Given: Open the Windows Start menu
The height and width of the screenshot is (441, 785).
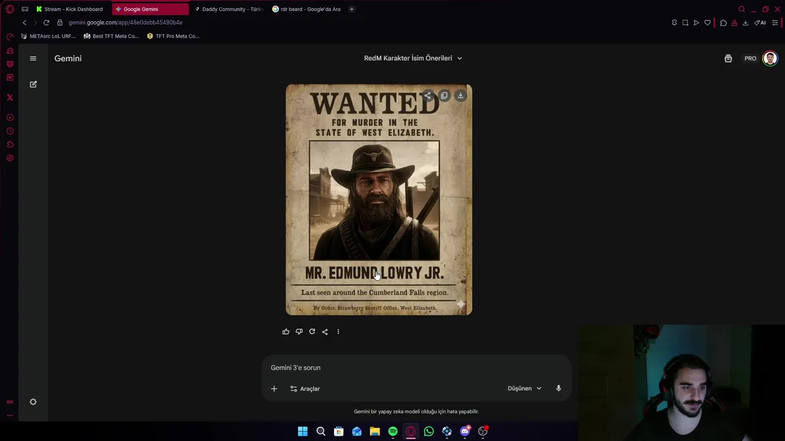Looking at the screenshot, I should click(303, 432).
